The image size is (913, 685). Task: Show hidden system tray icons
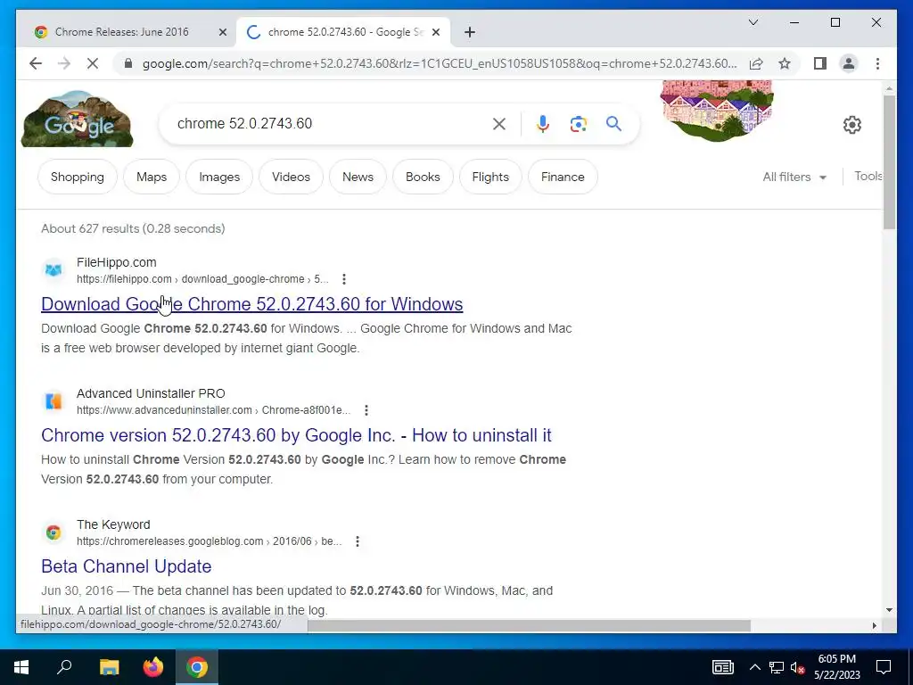pyautogui.click(x=754, y=667)
